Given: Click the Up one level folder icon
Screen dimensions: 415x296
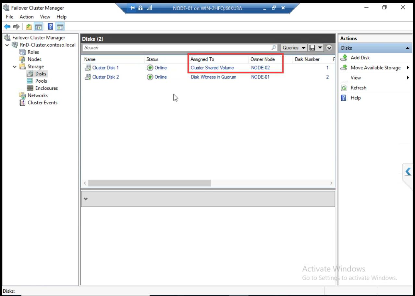Looking at the screenshot, I should pos(29,27).
